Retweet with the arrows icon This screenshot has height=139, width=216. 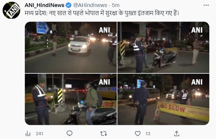pyautogui.click(x=103, y=133)
